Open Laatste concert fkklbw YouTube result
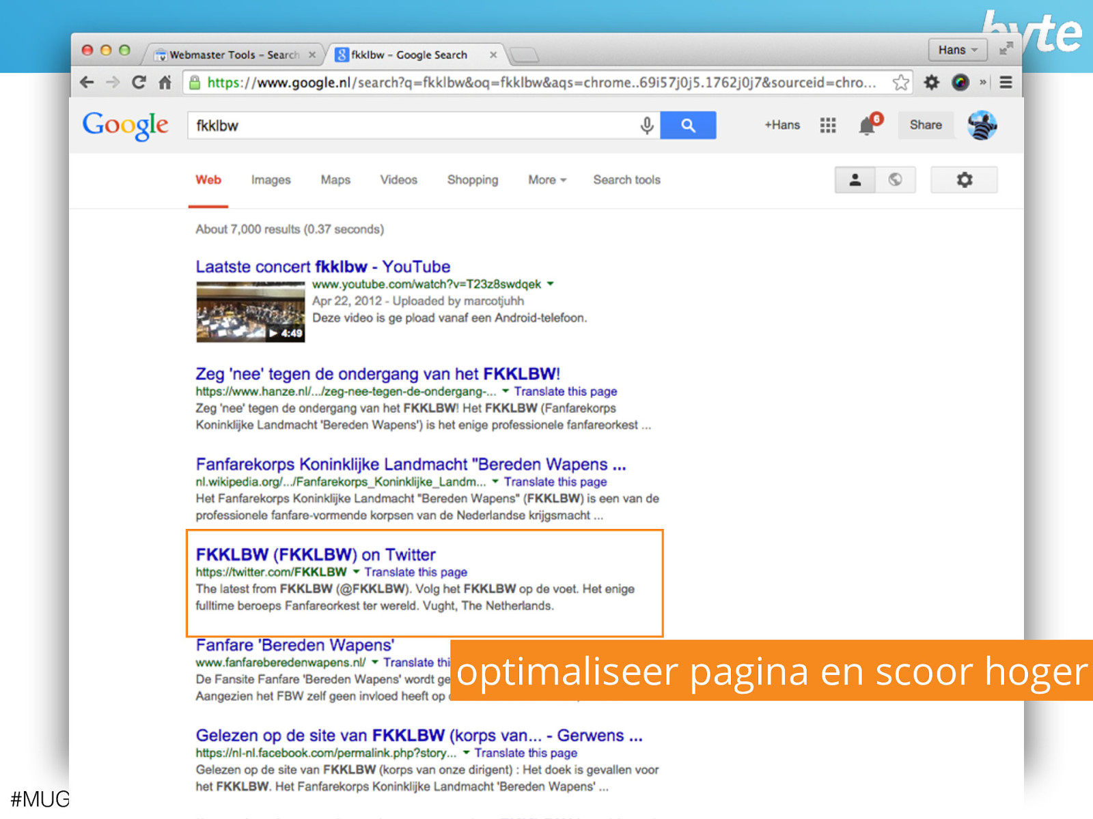Screen dimensions: 1093x819 (323, 267)
